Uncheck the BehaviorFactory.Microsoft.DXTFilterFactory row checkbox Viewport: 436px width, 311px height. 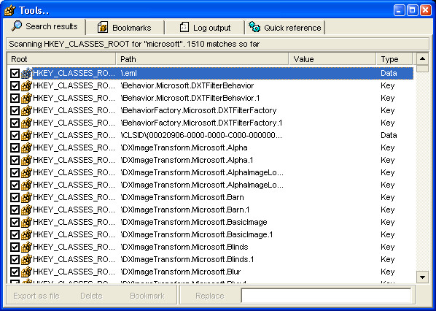(15, 110)
